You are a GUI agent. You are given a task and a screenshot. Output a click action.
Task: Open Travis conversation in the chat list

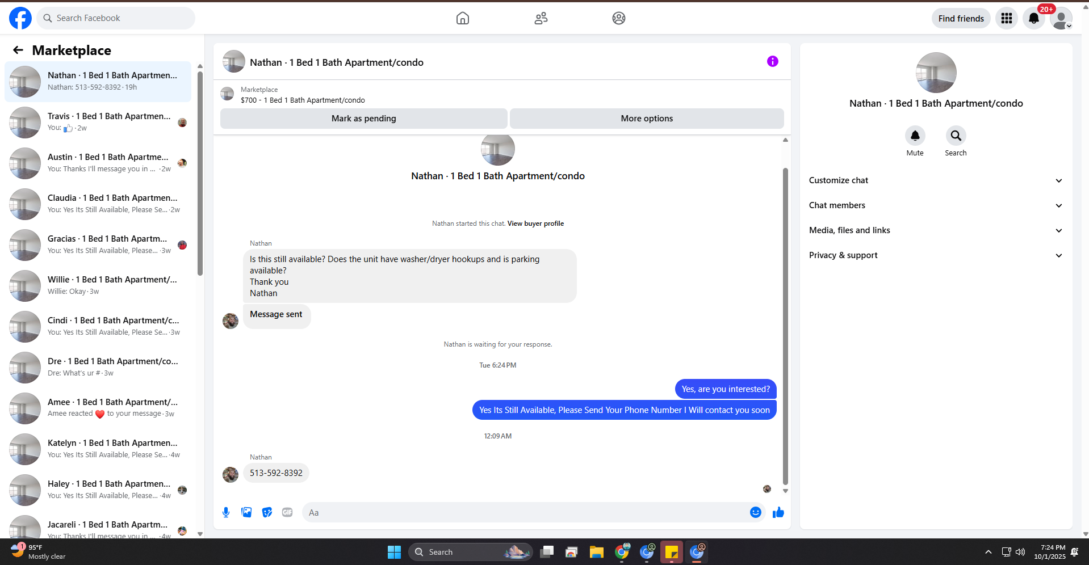(x=98, y=123)
